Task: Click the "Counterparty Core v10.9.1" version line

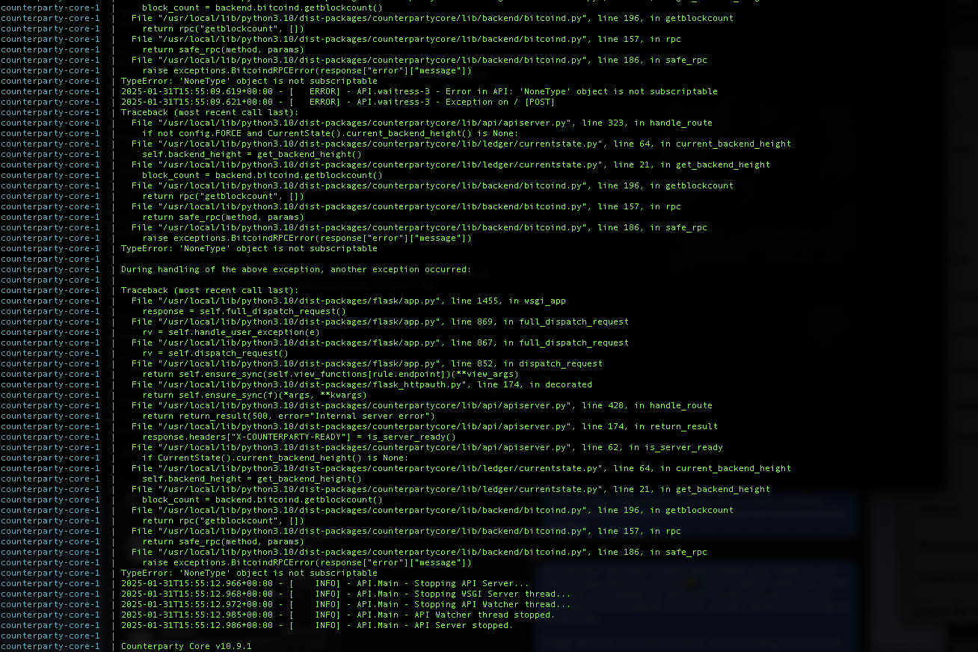Action: click(x=186, y=646)
